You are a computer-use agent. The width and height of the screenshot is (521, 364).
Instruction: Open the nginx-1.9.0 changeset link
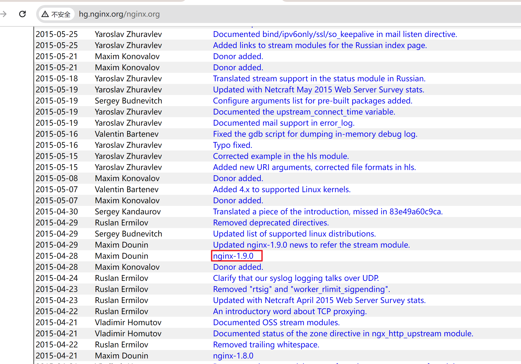point(233,256)
